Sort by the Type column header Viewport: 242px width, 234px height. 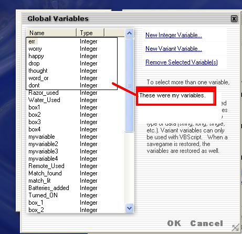pos(90,32)
